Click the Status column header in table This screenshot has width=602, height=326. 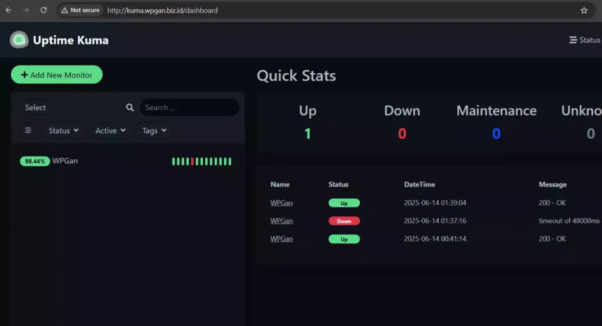(x=338, y=184)
